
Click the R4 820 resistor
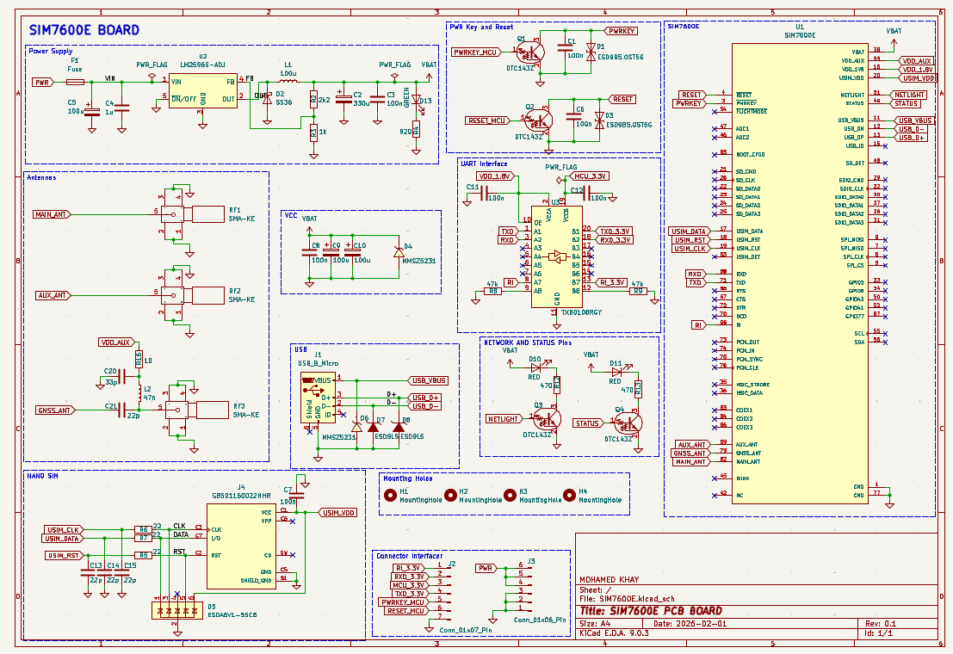tap(417, 128)
